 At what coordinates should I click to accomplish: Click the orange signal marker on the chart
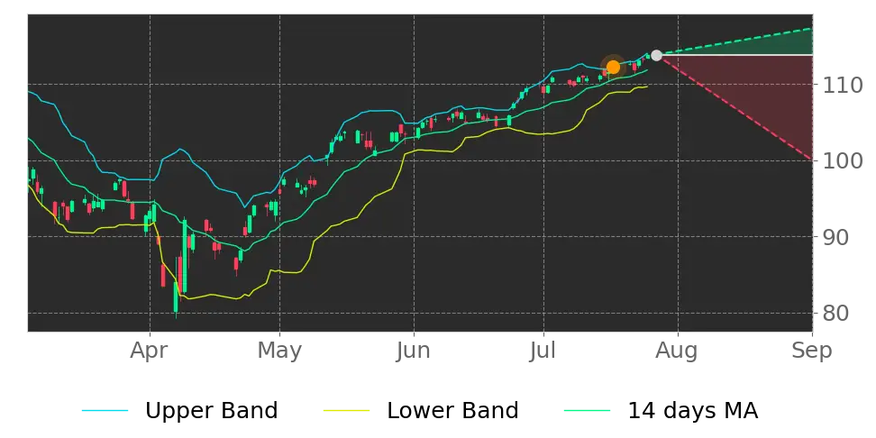[613, 67]
